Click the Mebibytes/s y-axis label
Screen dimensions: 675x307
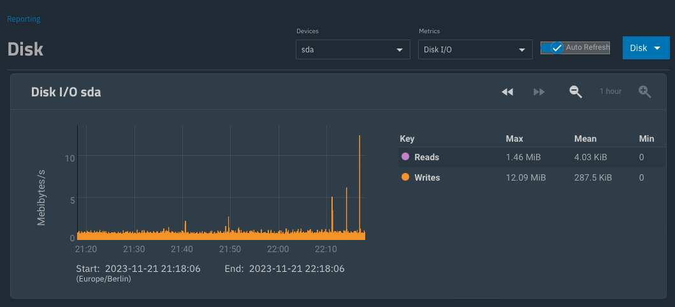41,198
